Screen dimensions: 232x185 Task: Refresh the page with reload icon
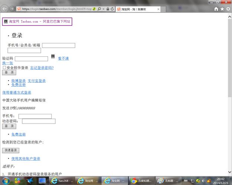(x=112, y=9)
